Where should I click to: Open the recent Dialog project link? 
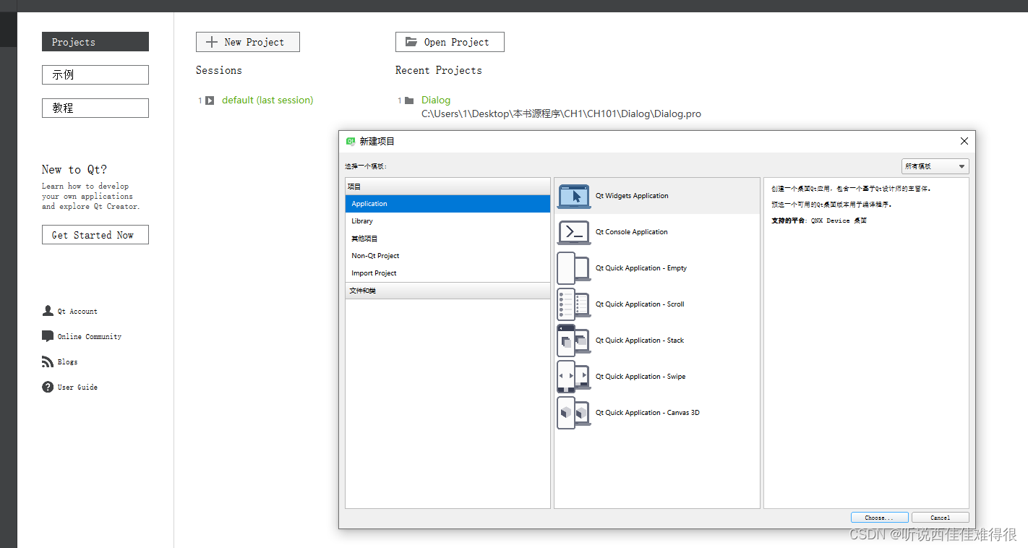pos(436,100)
